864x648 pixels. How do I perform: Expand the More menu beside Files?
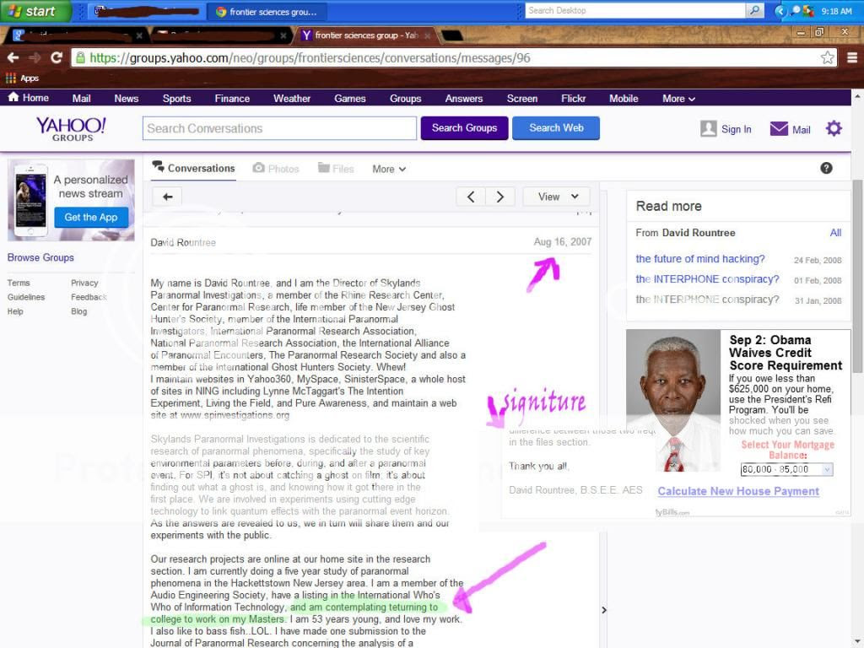388,169
